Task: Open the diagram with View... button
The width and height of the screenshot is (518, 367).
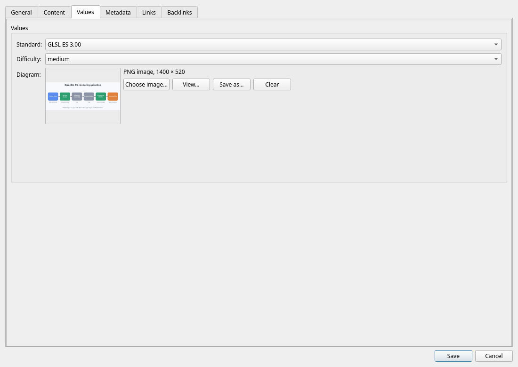Action: pos(191,85)
